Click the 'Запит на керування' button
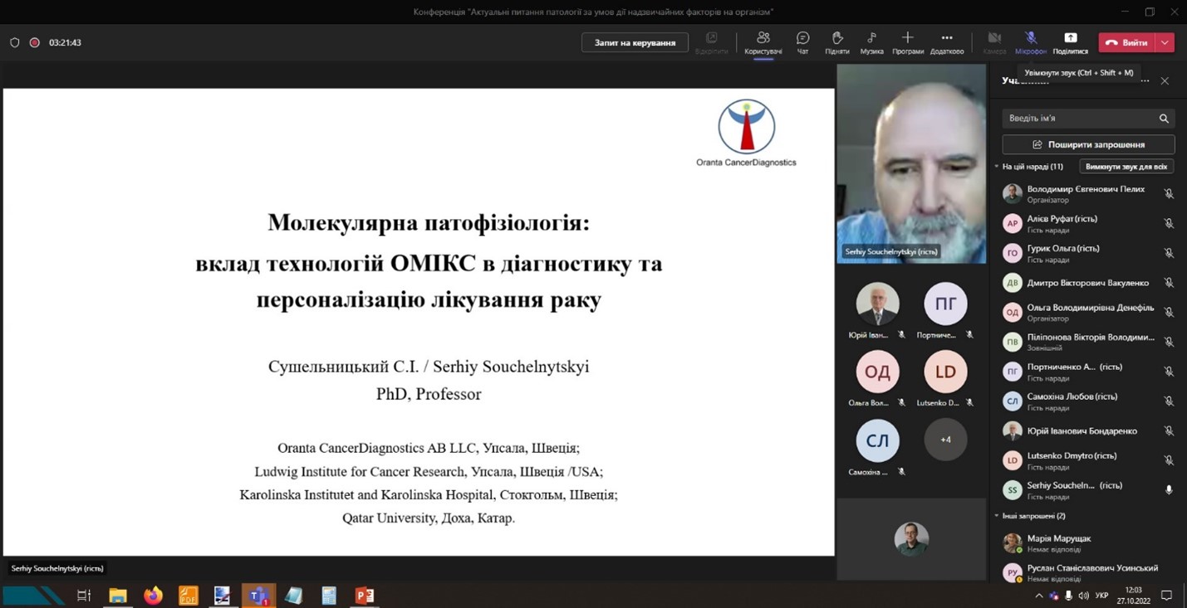Image resolution: width=1187 pixels, height=608 pixels. pyautogui.click(x=635, y=42)
